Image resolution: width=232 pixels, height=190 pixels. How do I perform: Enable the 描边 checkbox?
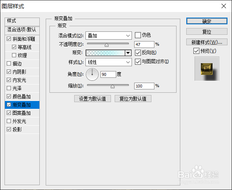(x=9, y=64)
